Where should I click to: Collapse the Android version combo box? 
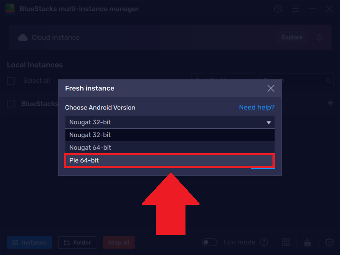(x=269, y=123)
